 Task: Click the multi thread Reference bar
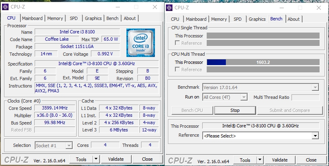(263, 69)
